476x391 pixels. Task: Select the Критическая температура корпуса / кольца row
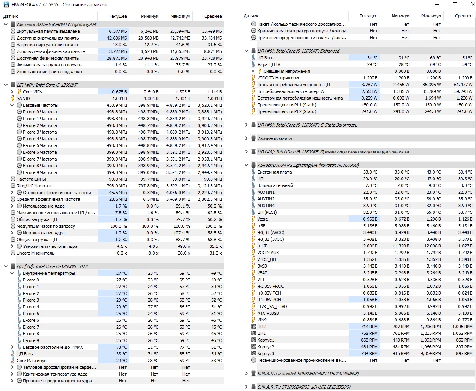(x=358, y=31)
